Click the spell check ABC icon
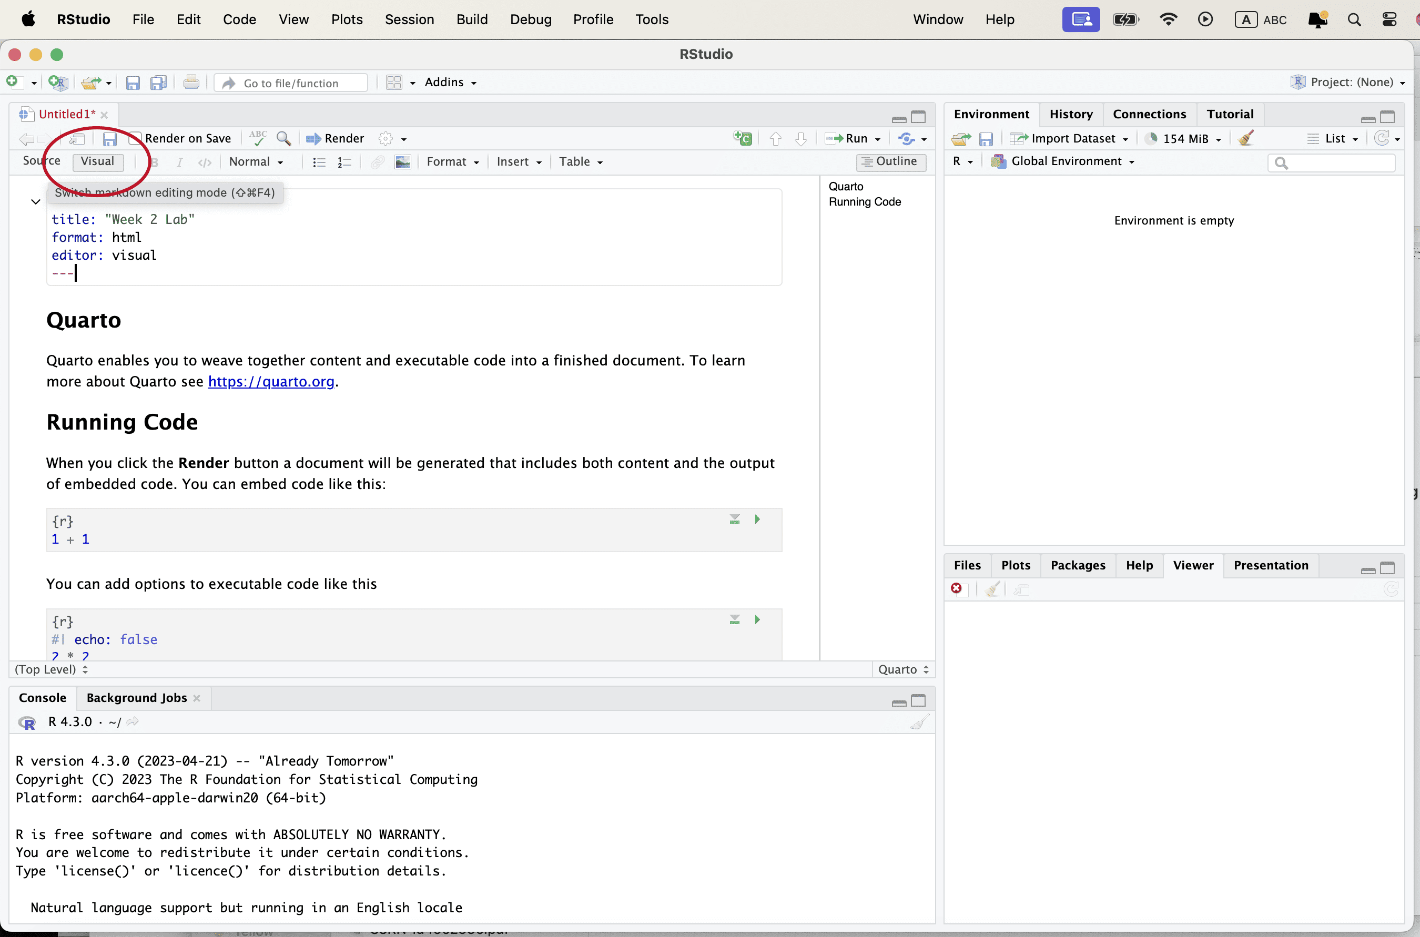This screenshot has width=1420, height=937. coord(258,139)
